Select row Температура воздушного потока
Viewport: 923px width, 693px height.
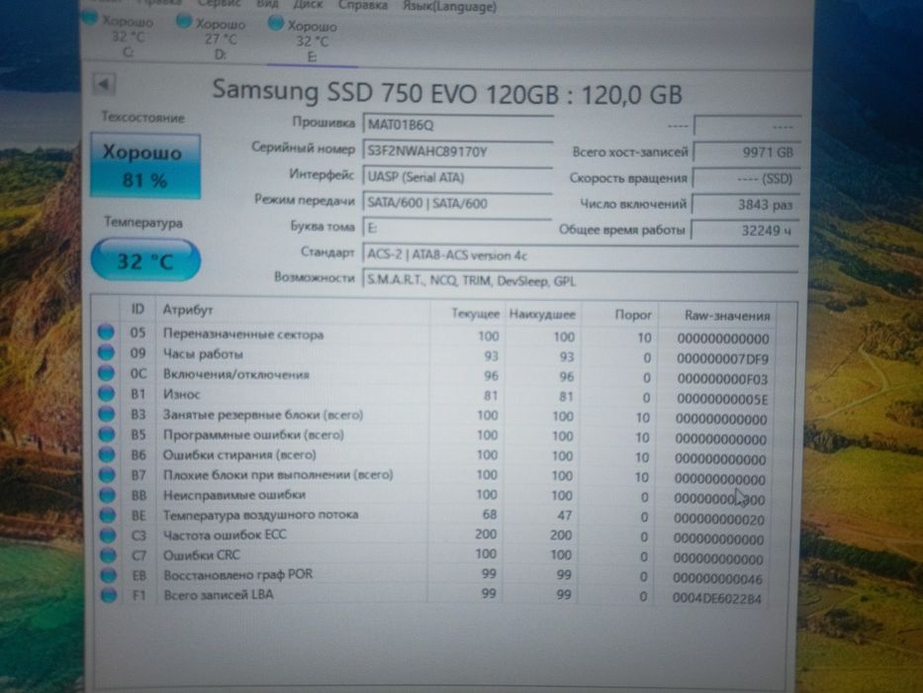point(434,516)
